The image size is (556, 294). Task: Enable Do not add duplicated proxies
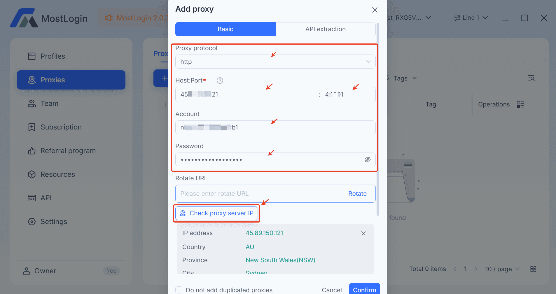[179, 290]
